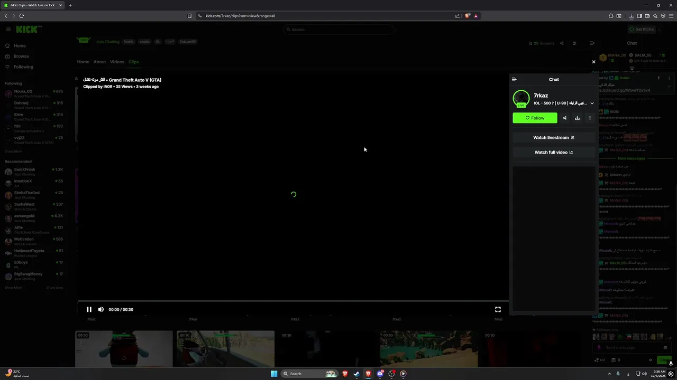The height and width of the screenshot is (380, 677).
Task: Open browser downloads
Action: pos(631,16)
